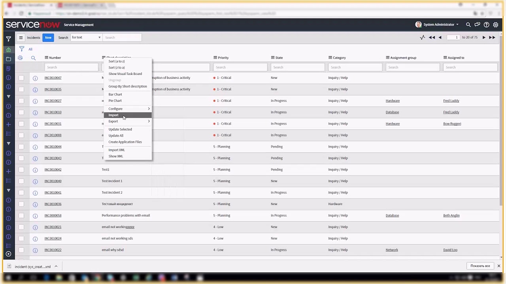The width and height of the screenshot is (506, 284).
Task: Expand the Configure submenu
Action: pyautogui.click(x=128, y=109)
